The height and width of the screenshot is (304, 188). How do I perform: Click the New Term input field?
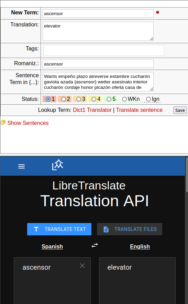click(98, 13)
